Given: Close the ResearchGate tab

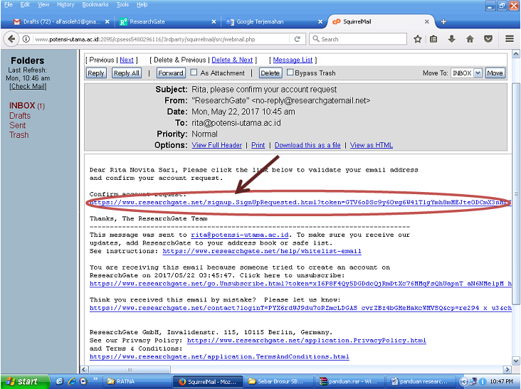Looking at the screenshot, I should tap(214, 21).
